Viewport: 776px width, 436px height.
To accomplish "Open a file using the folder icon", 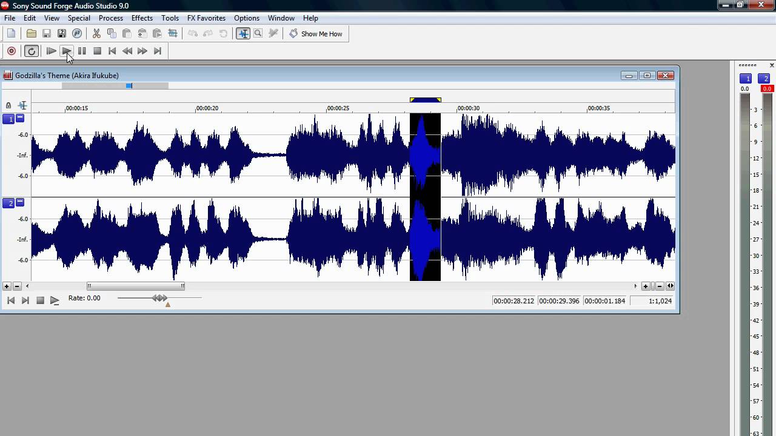I will pos(32,34).
